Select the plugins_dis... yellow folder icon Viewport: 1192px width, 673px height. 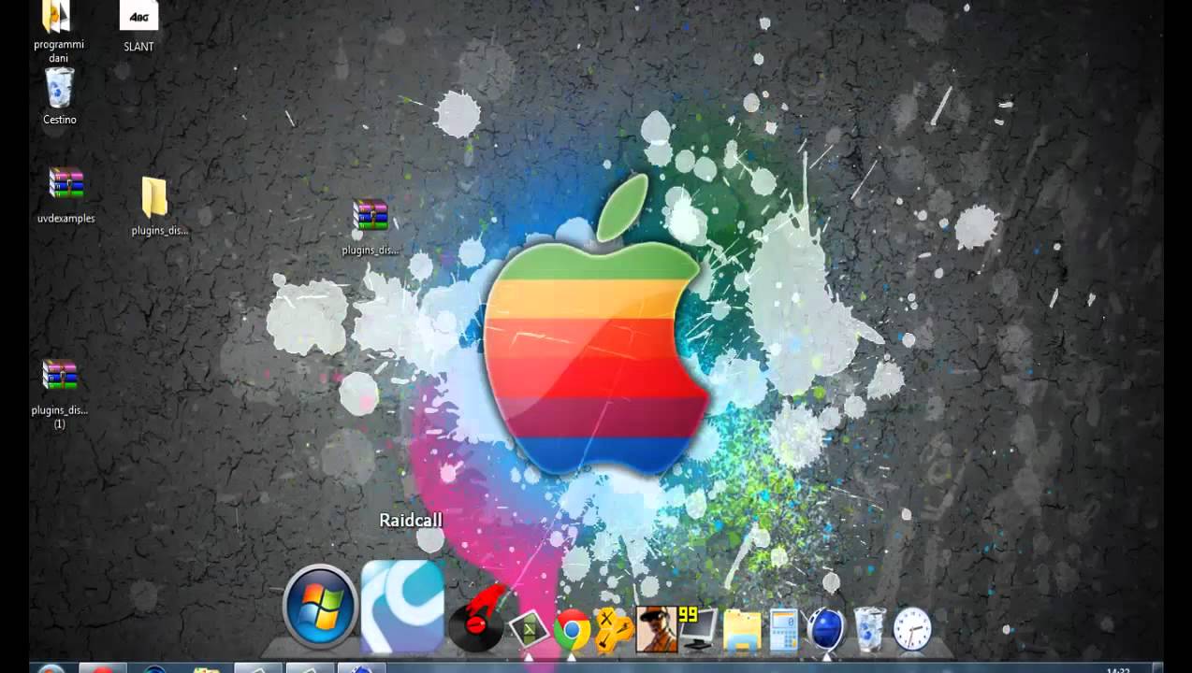[x=159, y=207]
